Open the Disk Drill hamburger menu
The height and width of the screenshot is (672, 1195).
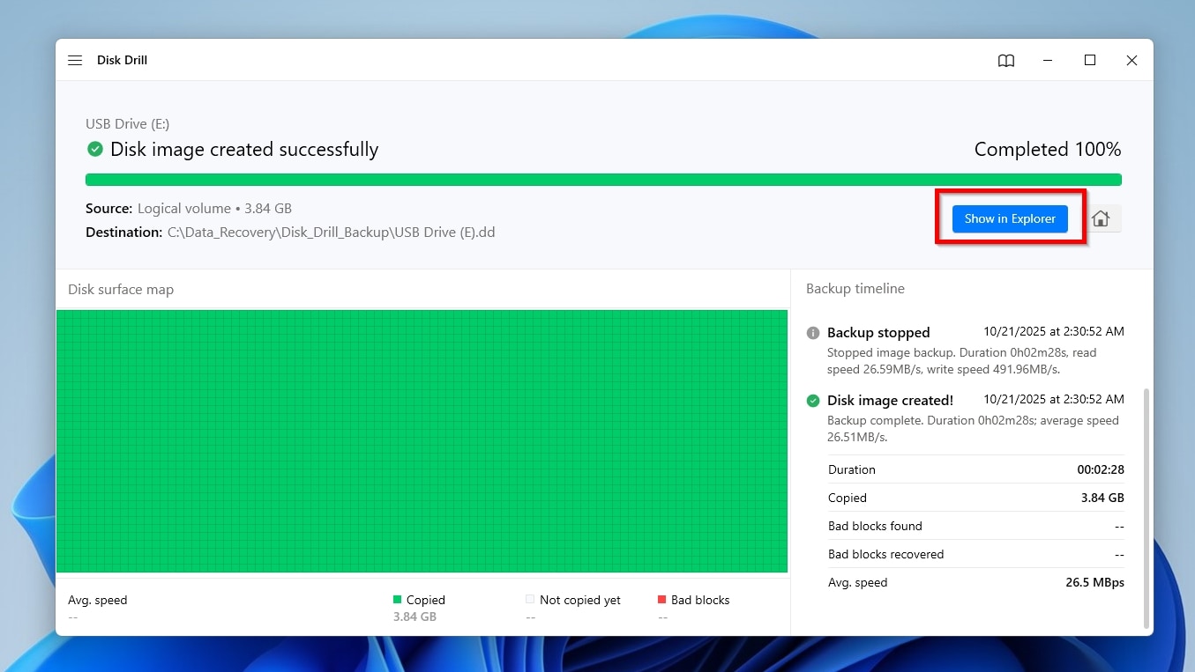75,60
